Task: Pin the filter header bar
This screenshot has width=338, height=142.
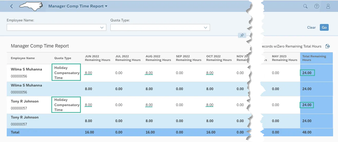Action: (x=242, y=35)
